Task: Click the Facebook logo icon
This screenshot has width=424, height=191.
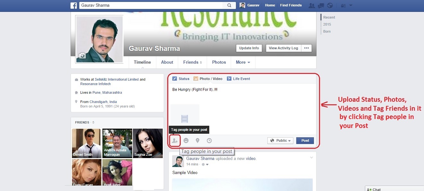Action: (74, 5)
